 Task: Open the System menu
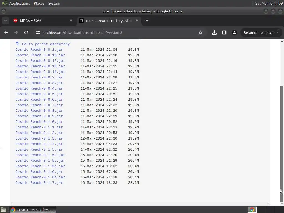(x=54, y=3)
